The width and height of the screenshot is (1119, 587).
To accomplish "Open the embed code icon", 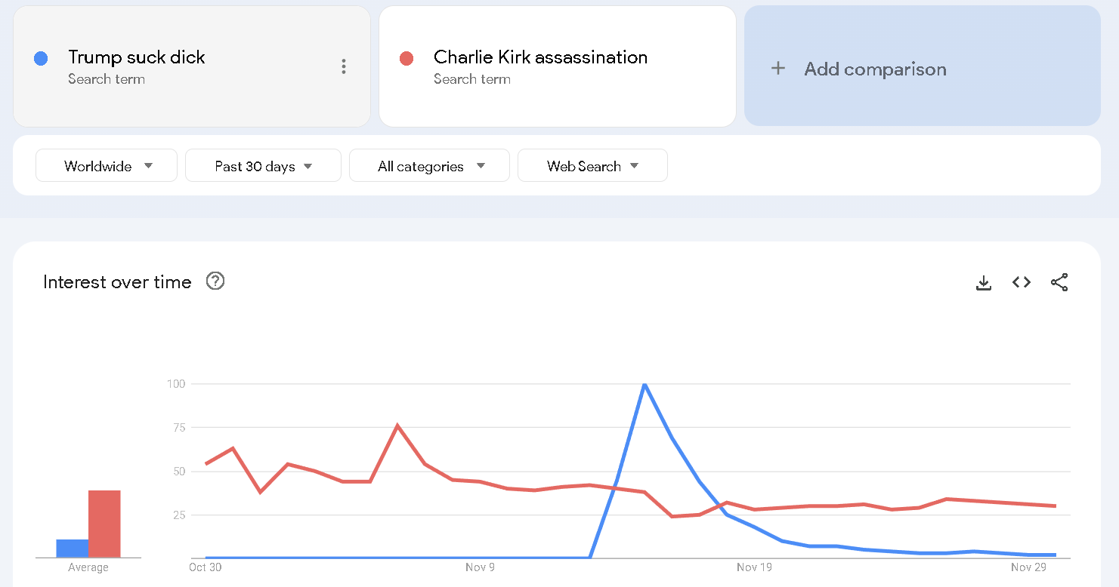I will (x=1022, y=282).
